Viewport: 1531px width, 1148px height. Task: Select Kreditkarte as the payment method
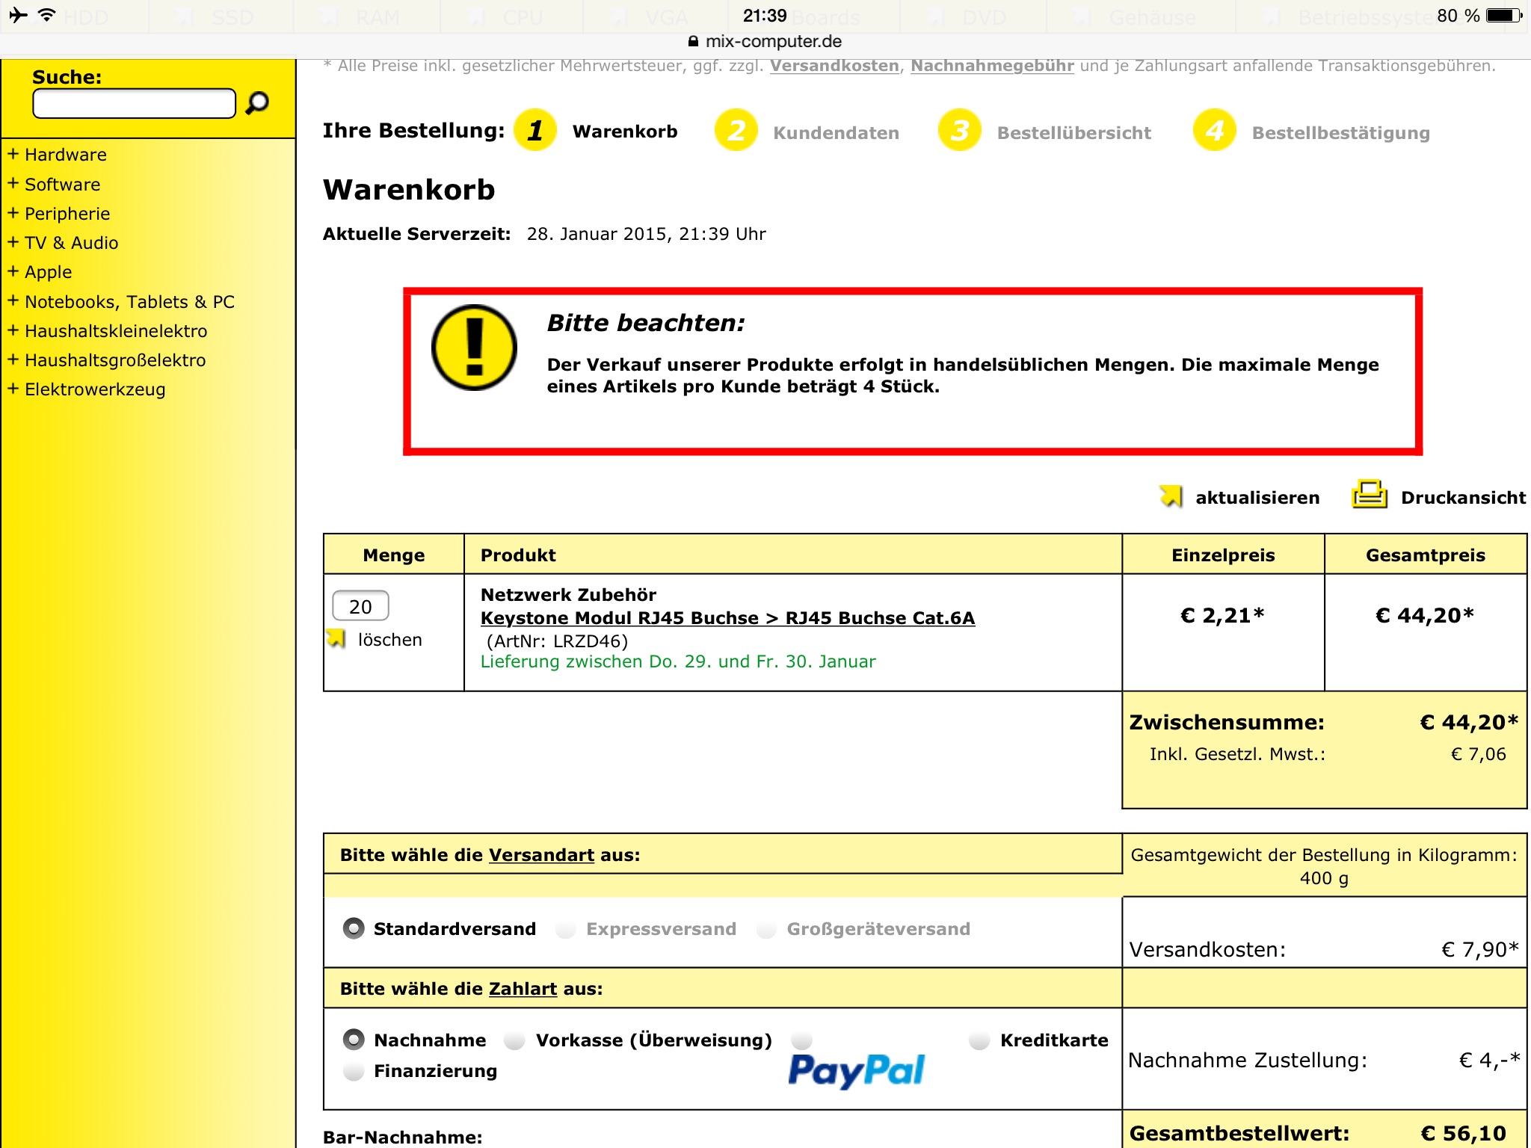[x=979, y=1040]
